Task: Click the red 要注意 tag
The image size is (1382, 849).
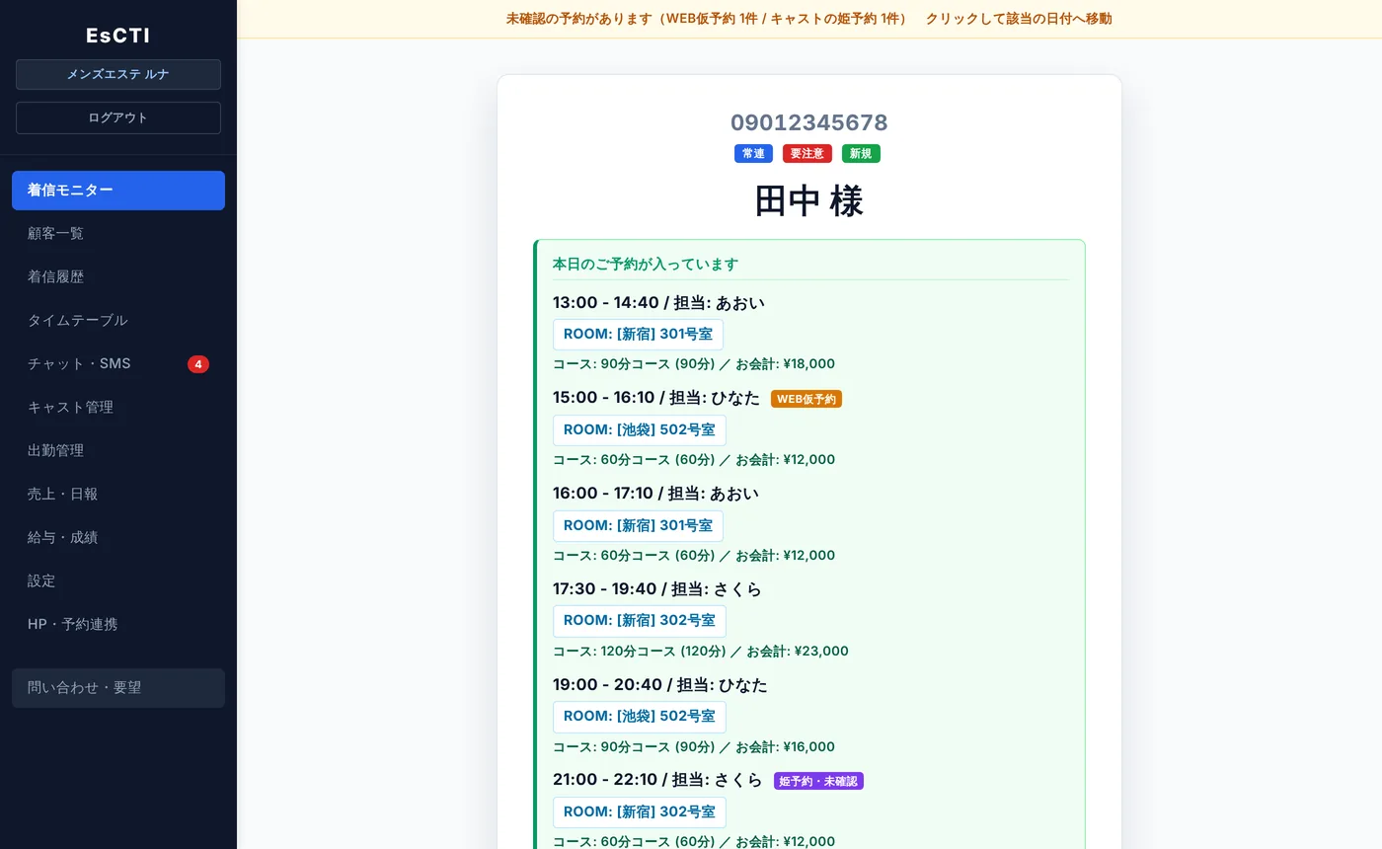Action: point(807,154)
